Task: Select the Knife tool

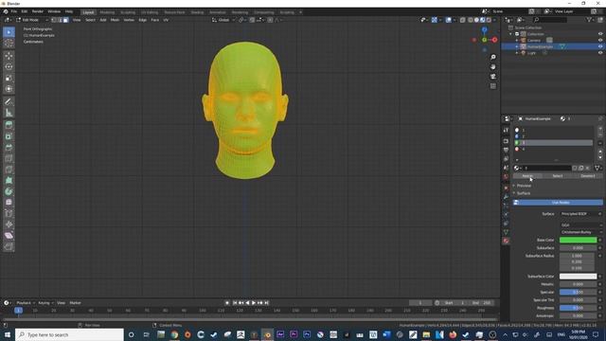Action: point(9,170)
